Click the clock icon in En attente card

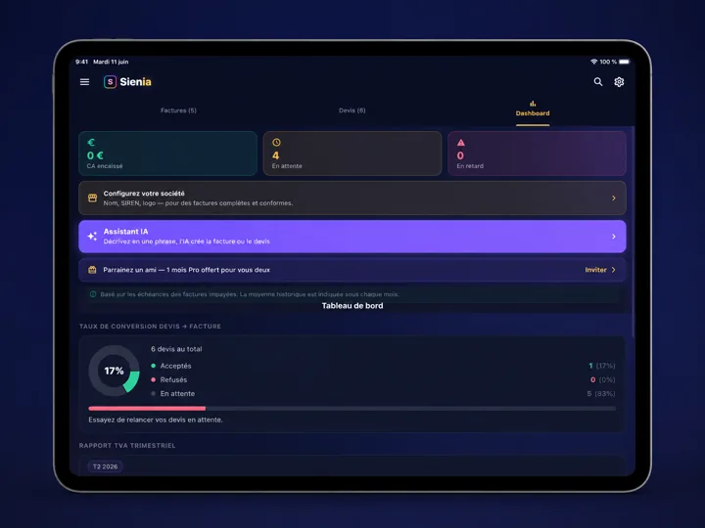276,143
